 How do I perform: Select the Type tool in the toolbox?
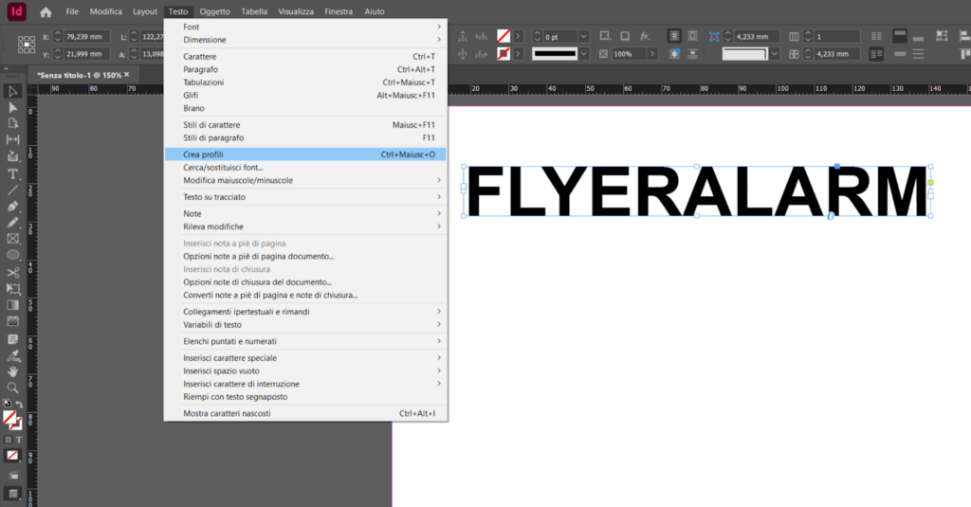[x=13, y=173]
